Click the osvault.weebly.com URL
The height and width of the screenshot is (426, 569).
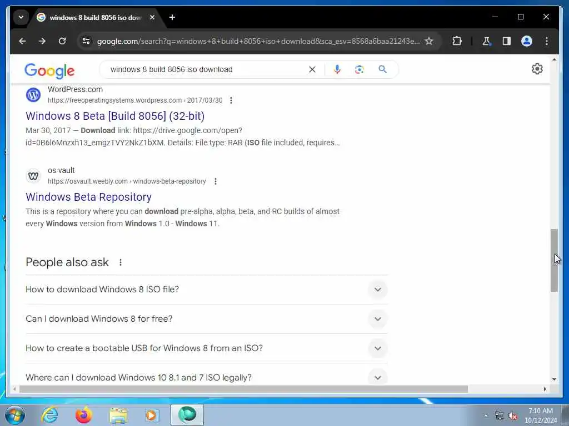(x=127, y=181)
